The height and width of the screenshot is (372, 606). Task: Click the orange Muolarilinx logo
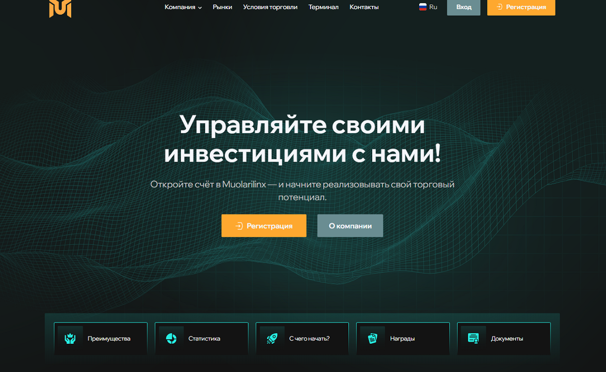pos(60,8)
